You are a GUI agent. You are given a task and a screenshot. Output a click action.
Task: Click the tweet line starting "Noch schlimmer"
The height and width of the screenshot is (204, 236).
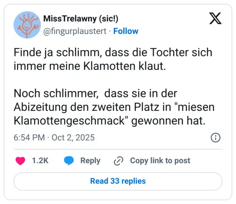tap(95, 93)
